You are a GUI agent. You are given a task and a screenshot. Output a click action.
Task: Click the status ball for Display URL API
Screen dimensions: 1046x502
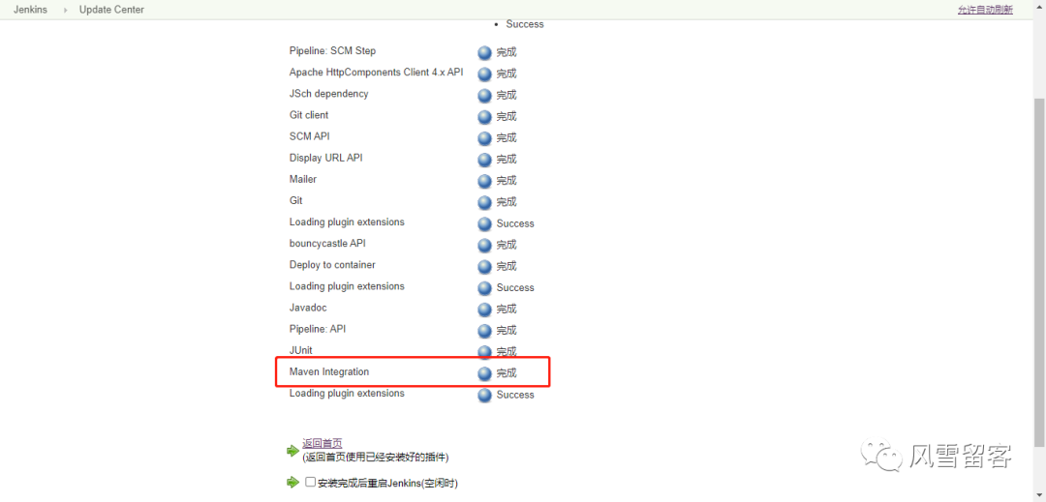tap(485, 160)
